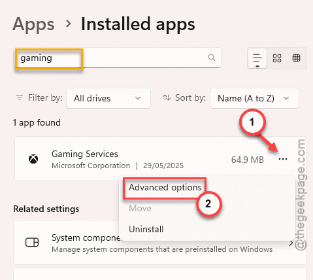Click the Related settings heading
The width and height of the screenshot is (313, 280).
pos(46,209)
